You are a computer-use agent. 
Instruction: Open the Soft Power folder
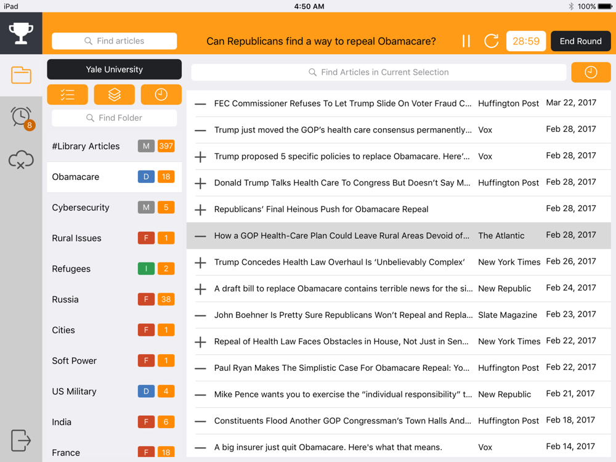point(115,360)
